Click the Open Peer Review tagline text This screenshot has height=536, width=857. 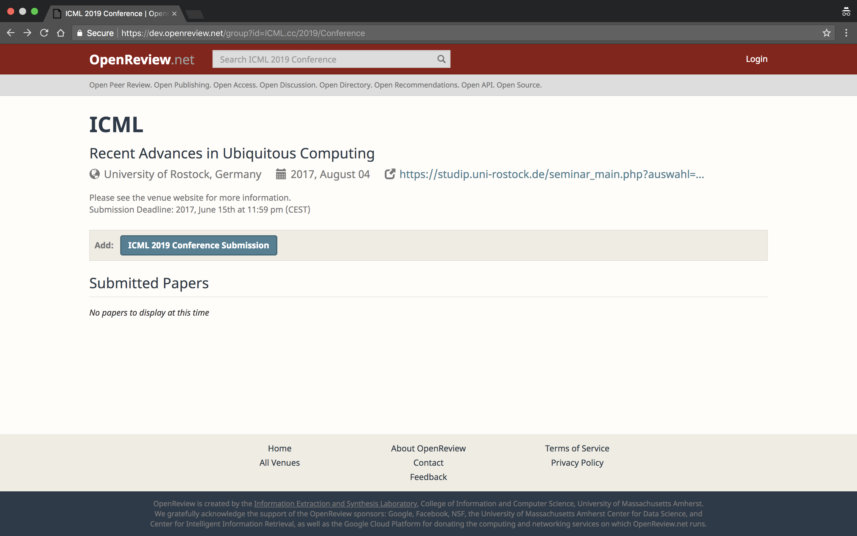[315, 85]
